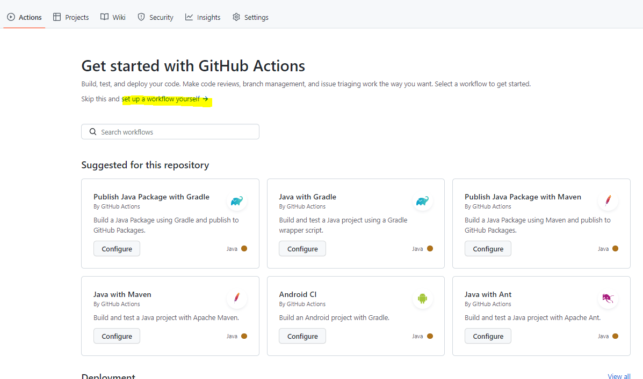Image resolution: width=643 pixels, height=379 pixels.
Task: Open the Projects tab
Action: pos(71,17)
